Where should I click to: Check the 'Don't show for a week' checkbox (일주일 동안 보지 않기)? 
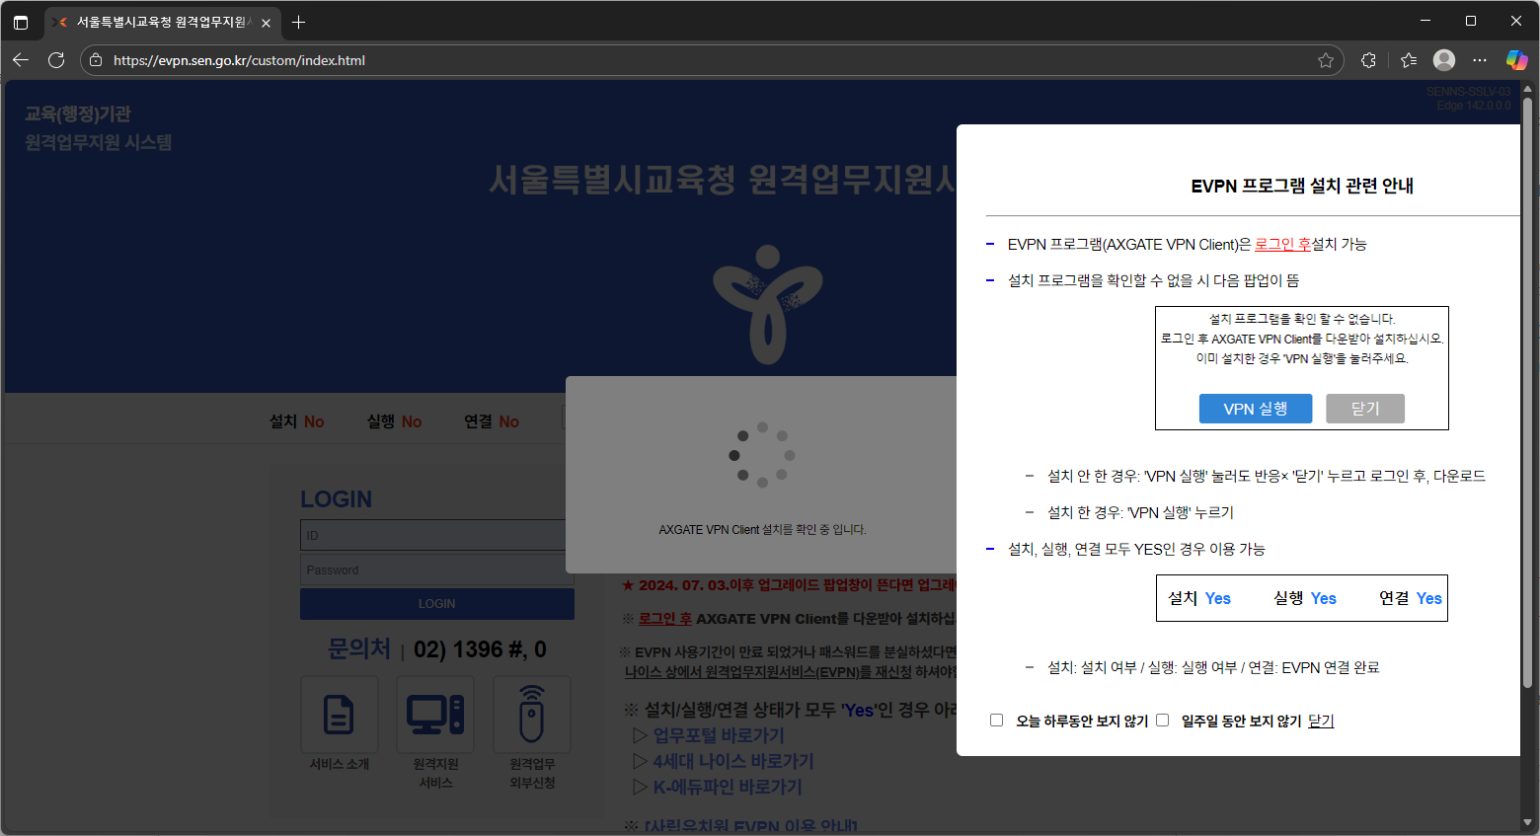pos(1163,721)
